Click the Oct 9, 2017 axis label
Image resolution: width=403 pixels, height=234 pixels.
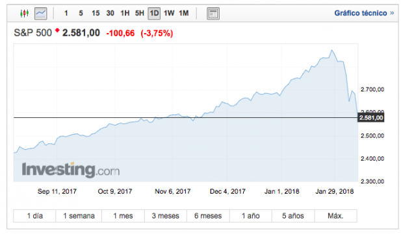[115, 191]
